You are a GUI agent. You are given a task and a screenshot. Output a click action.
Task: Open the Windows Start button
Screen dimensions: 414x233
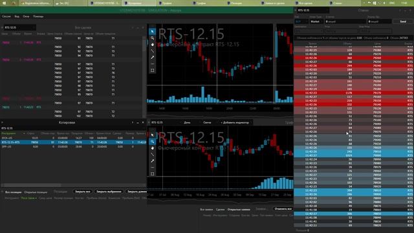click(x=4, y=3)
